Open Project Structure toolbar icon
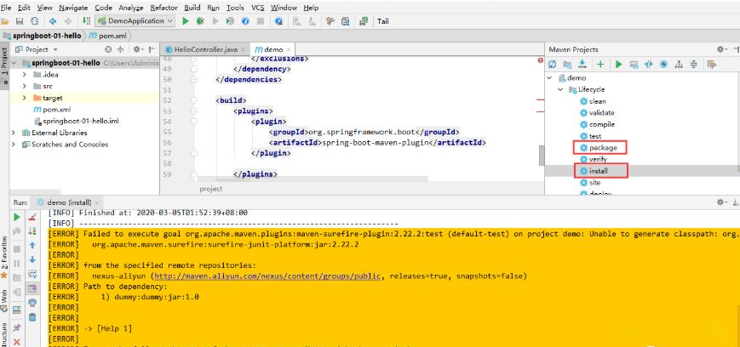 tap(346, 21)
